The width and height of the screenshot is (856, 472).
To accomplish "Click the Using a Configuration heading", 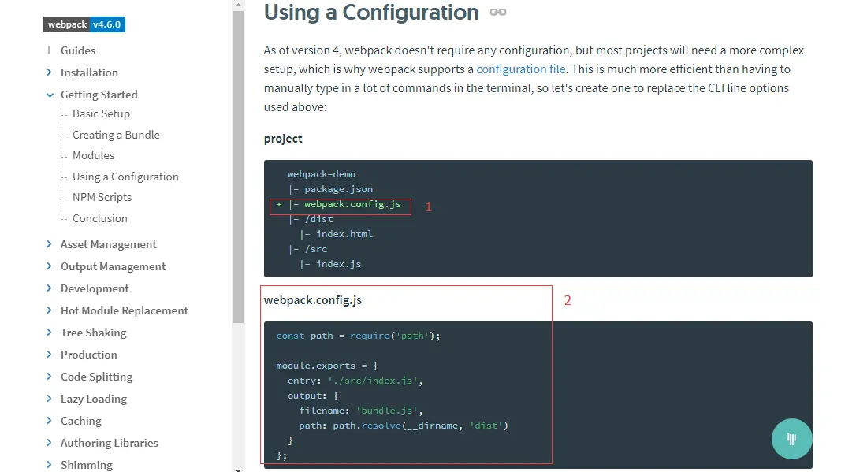I will pos(371,12).
